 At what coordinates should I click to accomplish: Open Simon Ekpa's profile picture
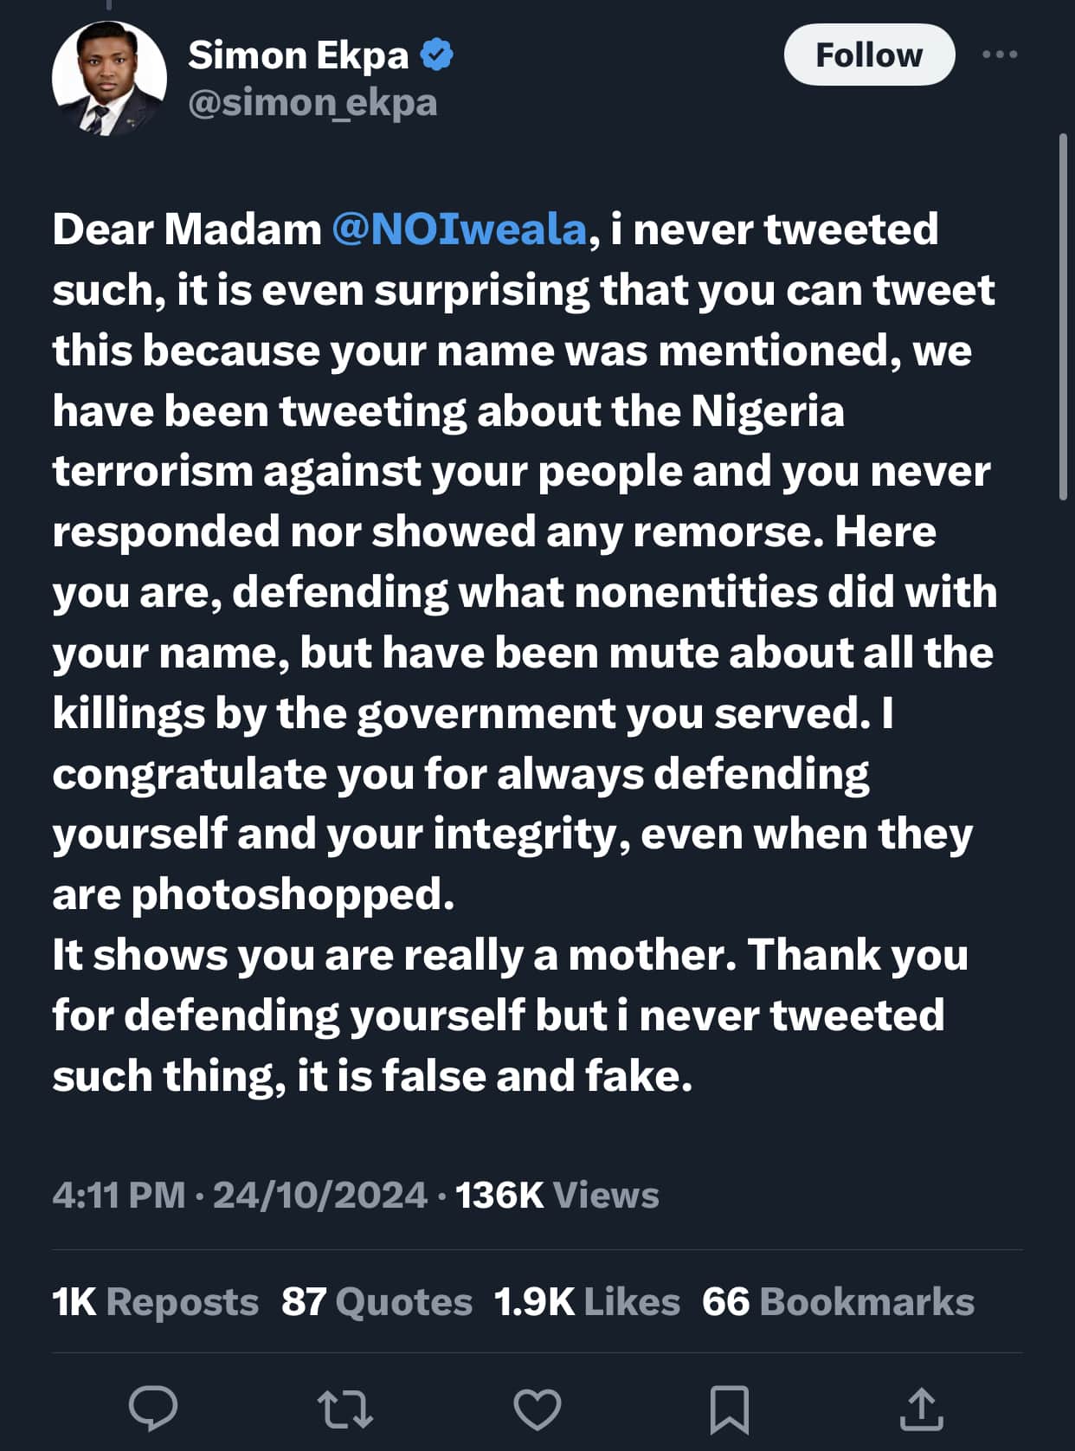[x=109, y=78]
